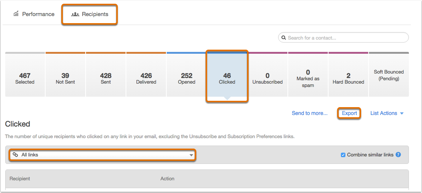This screenshot has width=422, height=193.
Task: Click the Recipients people icon
Action: [x=75, y=14]
